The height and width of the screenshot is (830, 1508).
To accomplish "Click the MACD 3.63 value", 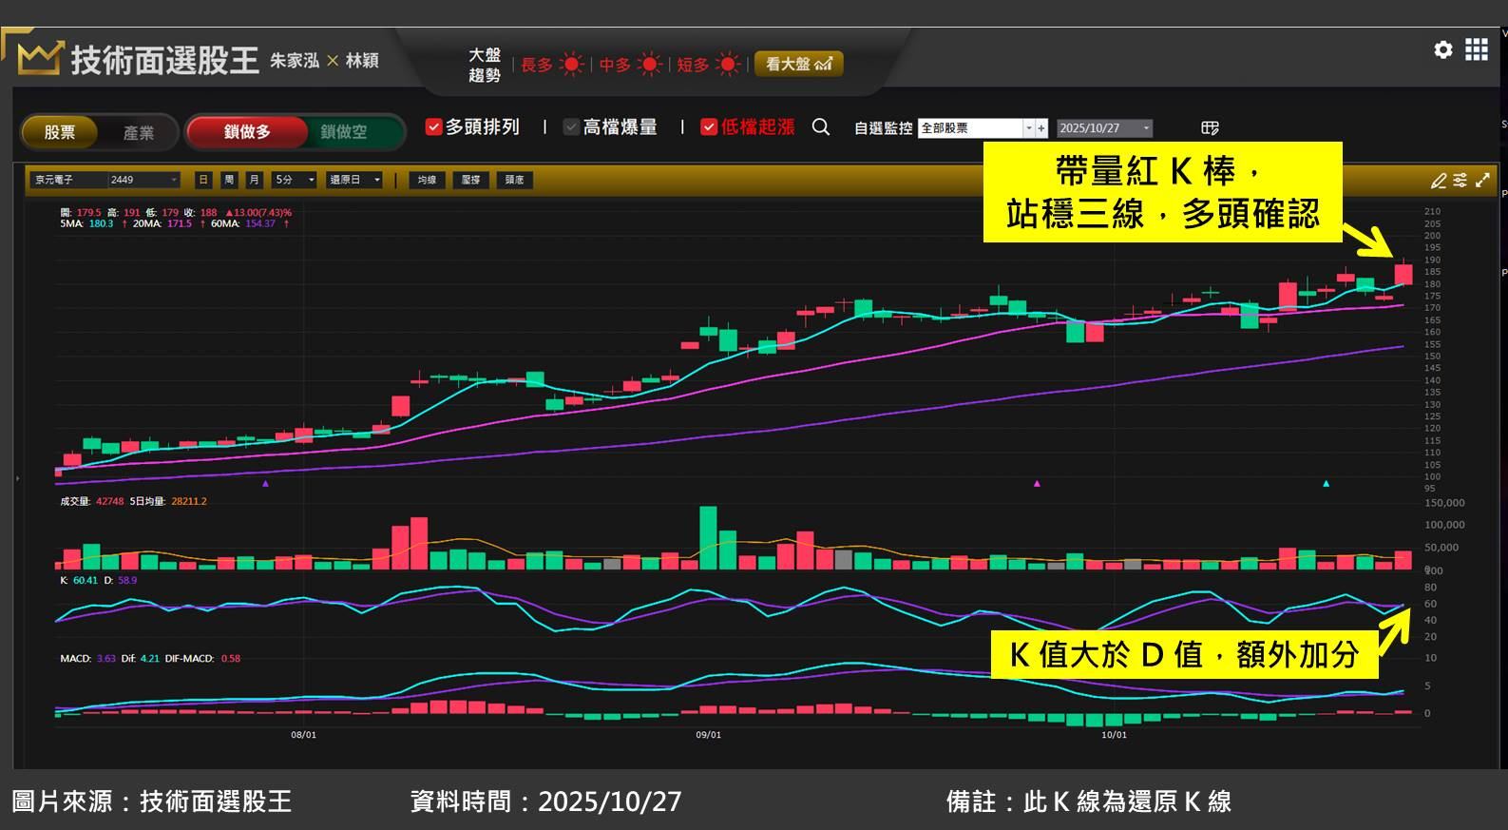I will pos(105,658).
